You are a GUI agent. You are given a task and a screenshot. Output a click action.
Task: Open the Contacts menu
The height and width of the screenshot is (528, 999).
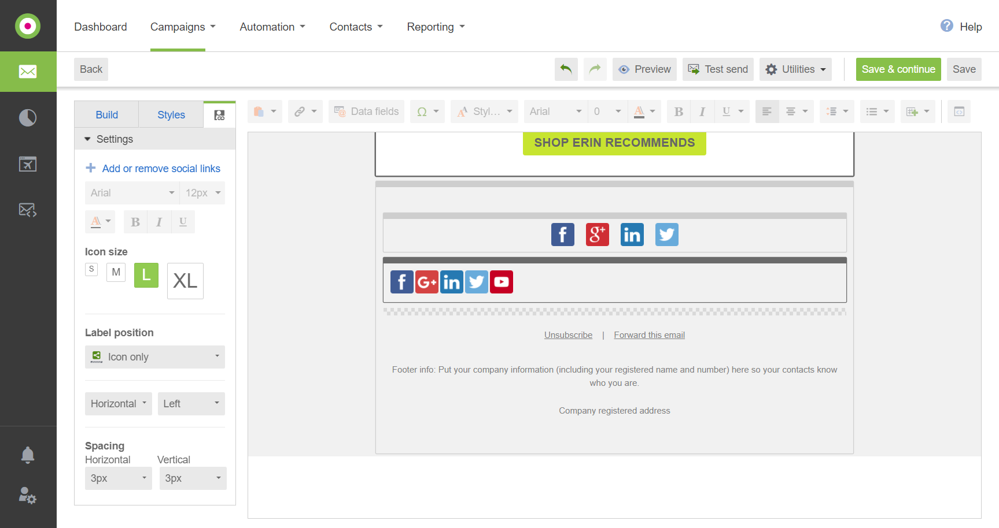(x=356, y=27)
